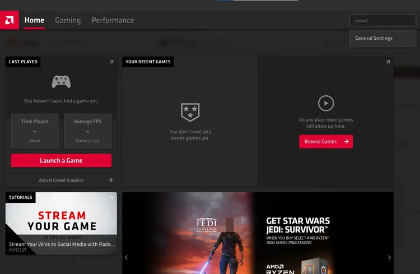Go to next promotional banner slide
The height and width of the screenshot is (274, 420).
tap(389, 257)
